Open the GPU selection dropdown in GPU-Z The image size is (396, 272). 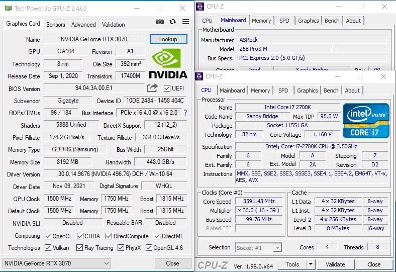[x=57, y=263]
